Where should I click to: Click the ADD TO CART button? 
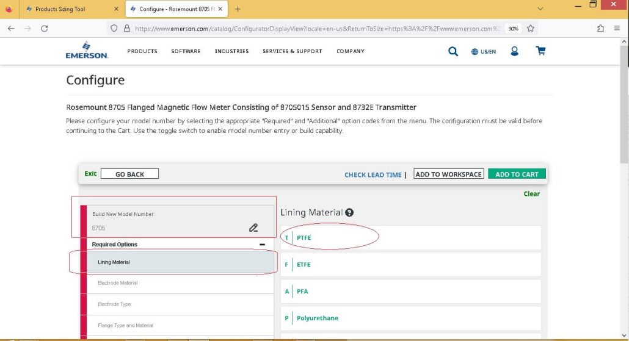(517, 174)
